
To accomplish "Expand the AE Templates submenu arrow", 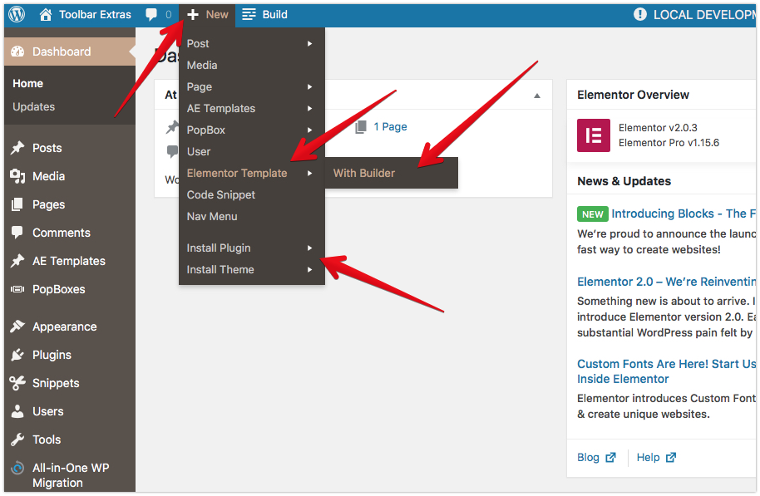I will 309,109.
